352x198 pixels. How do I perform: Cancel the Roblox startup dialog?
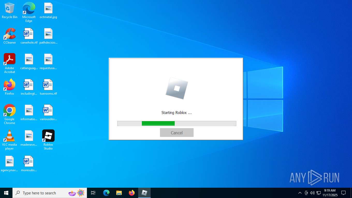click(x=177, y=133)
